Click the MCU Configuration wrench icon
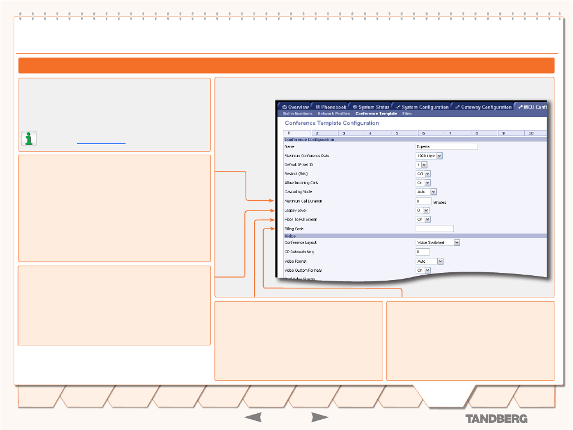 (520, 107)
